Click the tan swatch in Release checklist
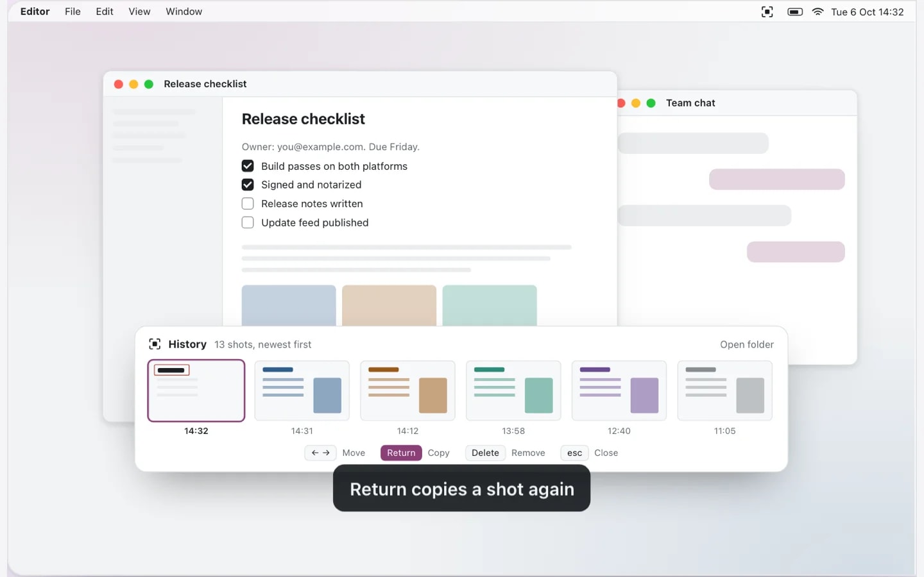The height and width of the screenshot is (577, 924). [389, 305]
